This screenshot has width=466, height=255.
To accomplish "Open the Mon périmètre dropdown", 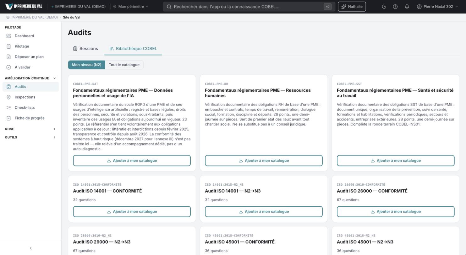I will [131, 7].
